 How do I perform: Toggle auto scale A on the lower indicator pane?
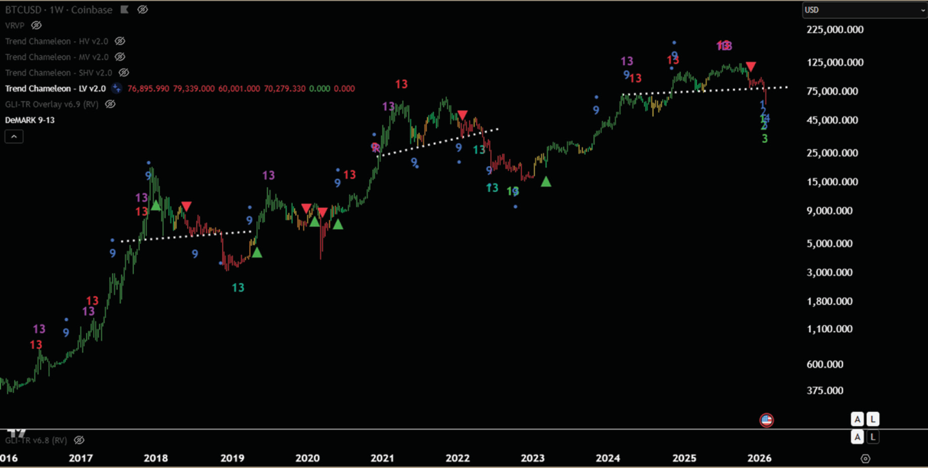coord(857,437)
